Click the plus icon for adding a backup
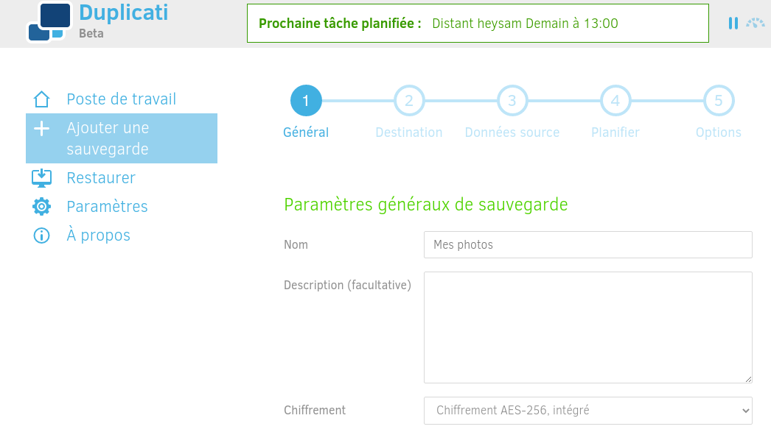This screenshot has height=432, width=771. (x=42, y=129)
